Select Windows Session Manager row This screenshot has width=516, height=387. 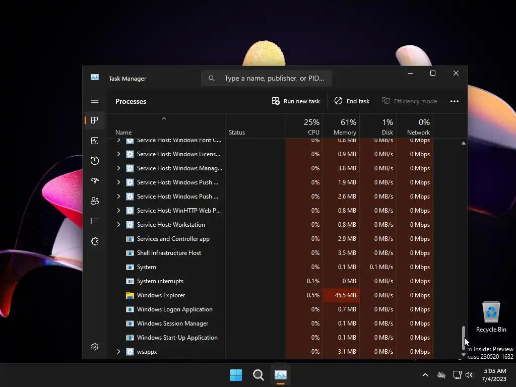point(271,324)
